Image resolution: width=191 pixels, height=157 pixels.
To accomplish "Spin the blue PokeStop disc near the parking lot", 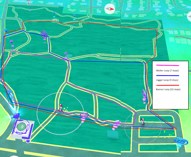I will tap(181, 142).
